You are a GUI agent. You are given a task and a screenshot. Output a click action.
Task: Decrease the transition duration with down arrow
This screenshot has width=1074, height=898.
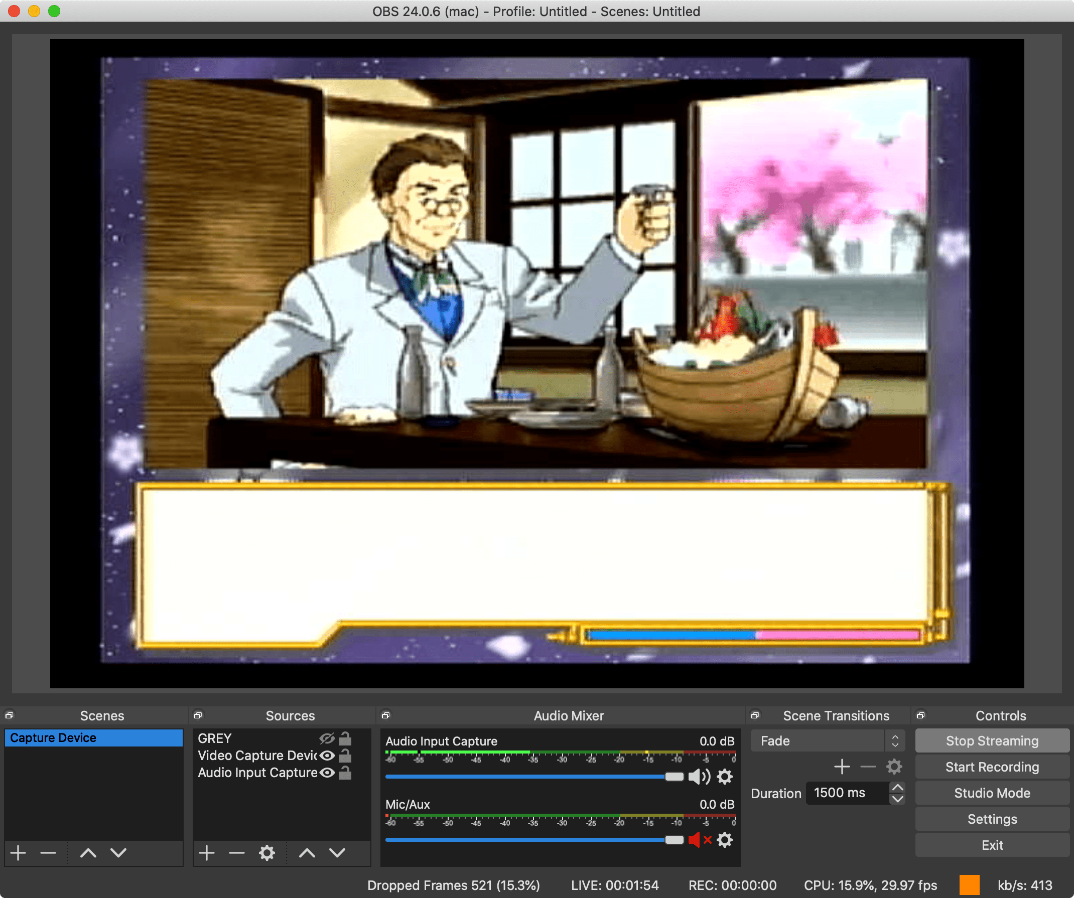click(x=897, y=799)
